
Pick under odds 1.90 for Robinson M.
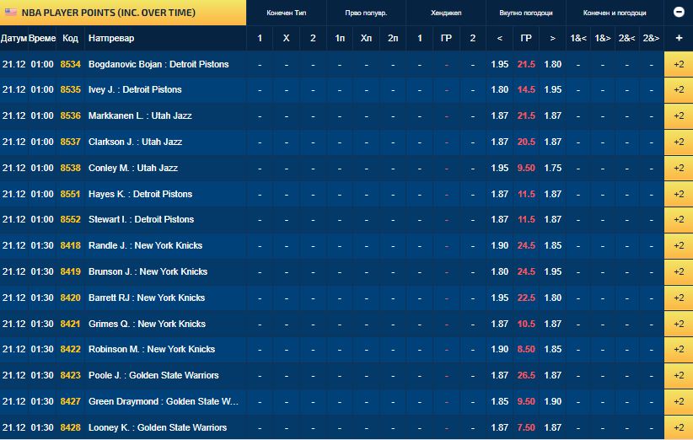click(x=500, y=350)
